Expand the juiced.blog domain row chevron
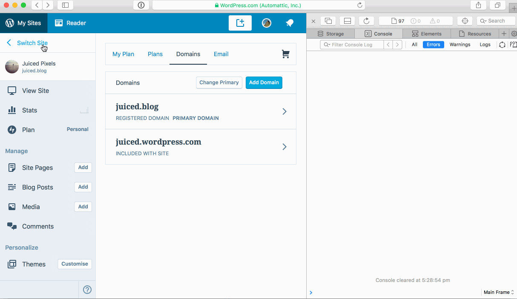 [x=284, y=111]
